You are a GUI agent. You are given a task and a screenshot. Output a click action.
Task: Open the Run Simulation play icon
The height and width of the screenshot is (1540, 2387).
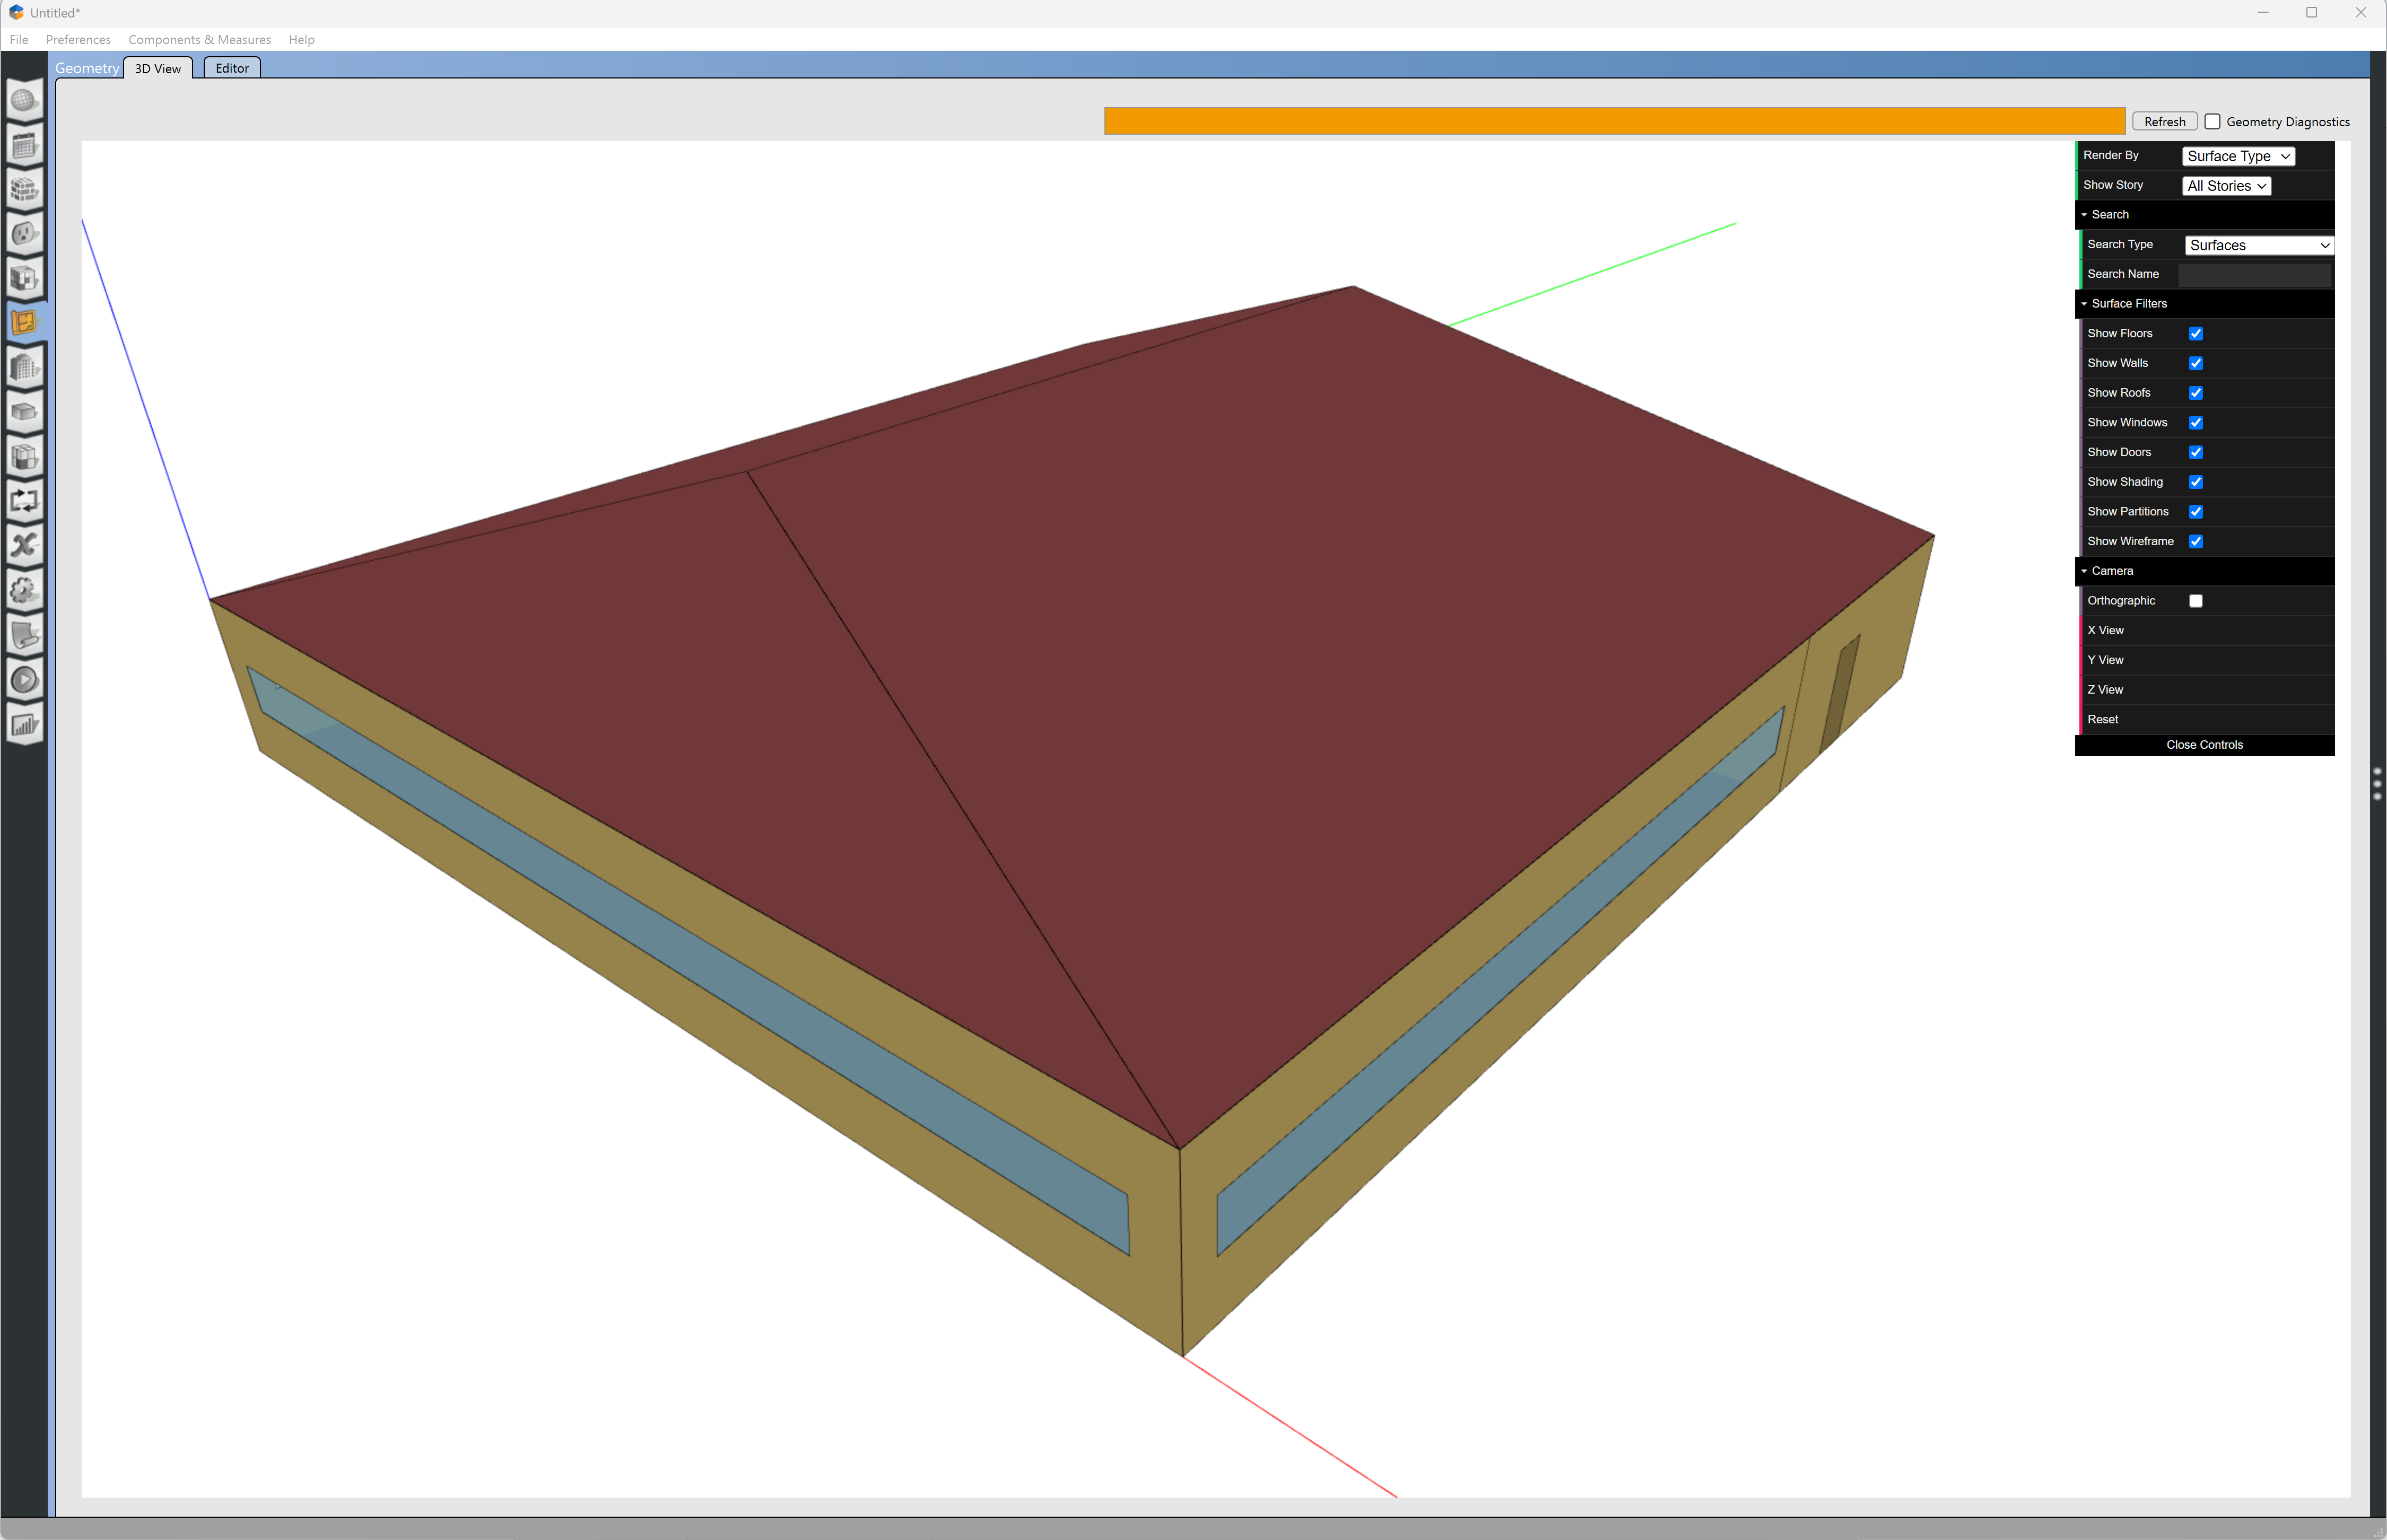(x=24, y=680)
